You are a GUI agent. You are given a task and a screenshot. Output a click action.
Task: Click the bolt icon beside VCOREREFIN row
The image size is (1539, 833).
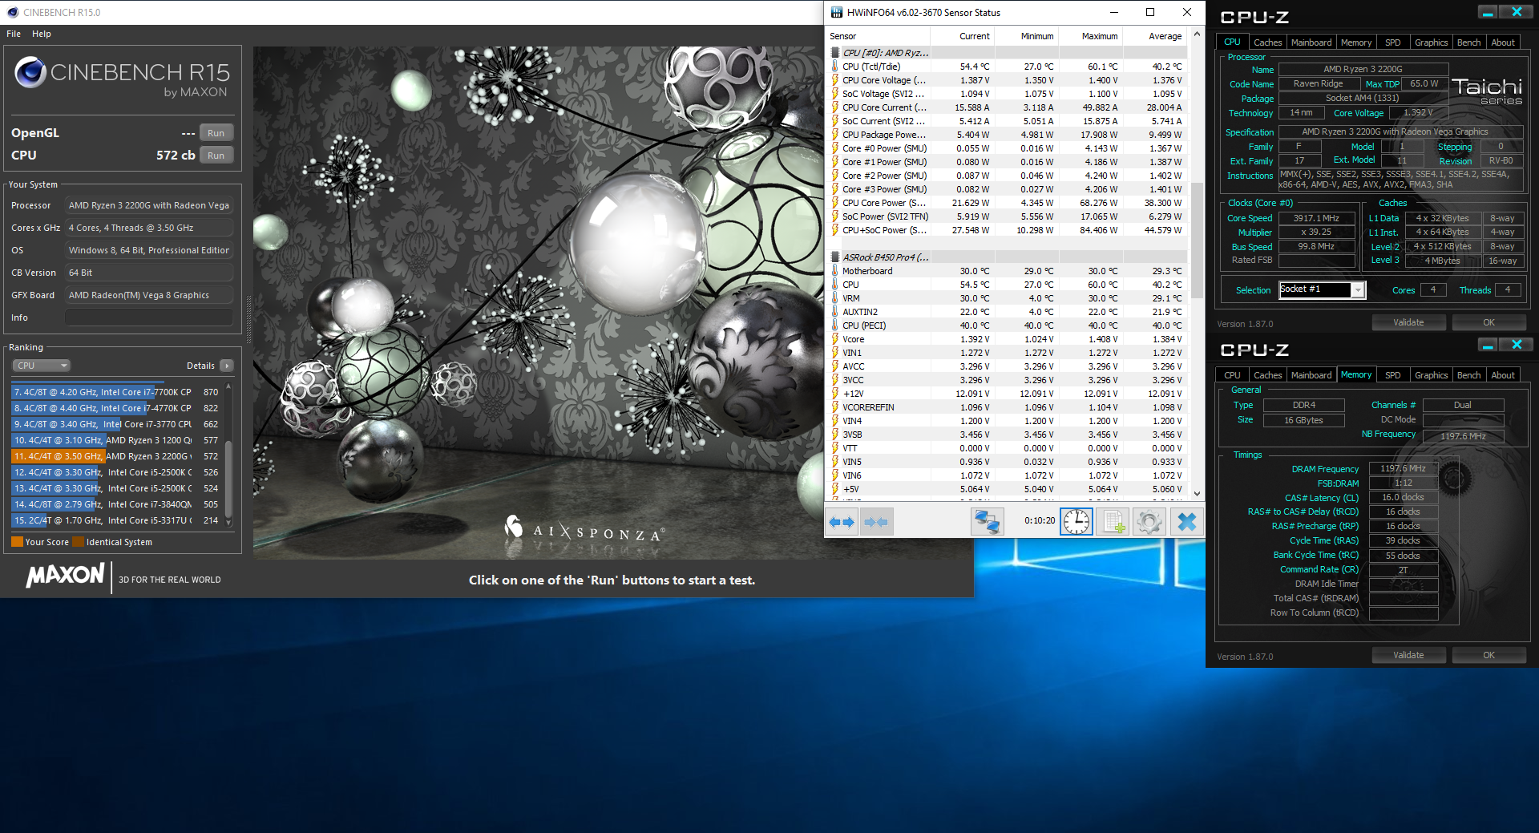(x=835, y=407)
